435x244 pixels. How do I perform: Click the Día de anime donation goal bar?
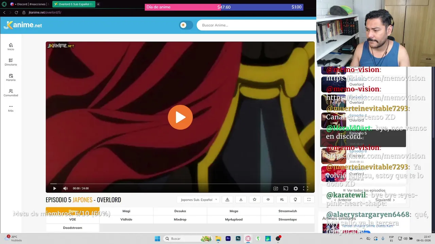tap(224, 7)
